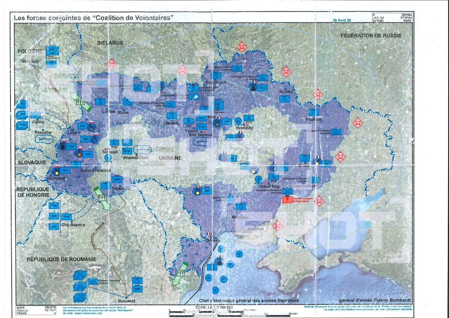The height and width of the screenshot is (318, 449).
Task: Click the PCD unit symbol above Ternopil
Action: [115, 143]
